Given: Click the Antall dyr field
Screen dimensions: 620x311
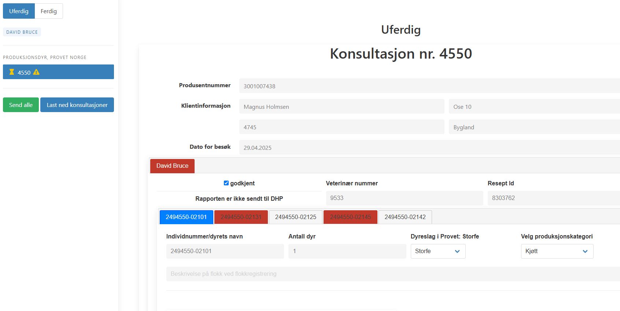Looking at the screenshot, I should tap(347, 251).
